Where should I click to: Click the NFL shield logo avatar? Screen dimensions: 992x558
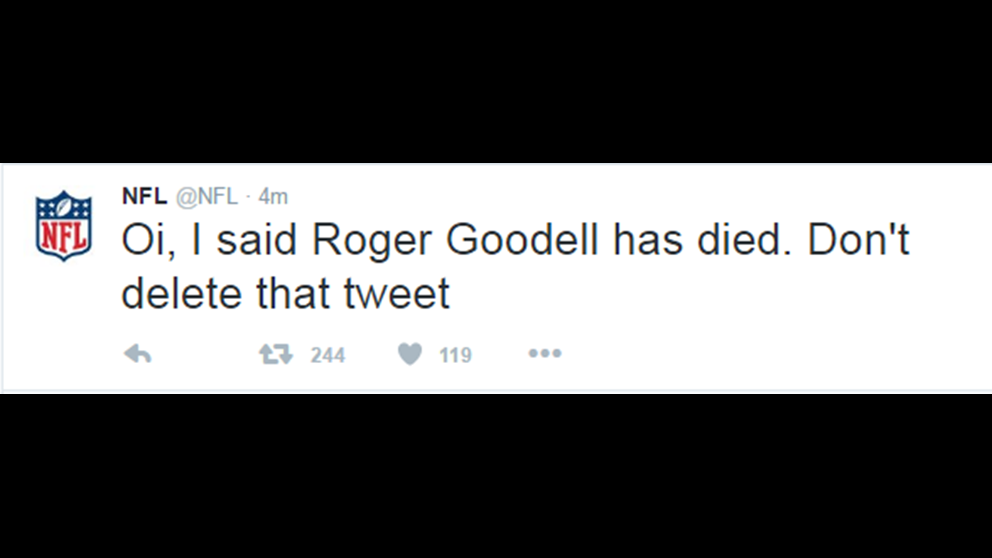point(64,226)
